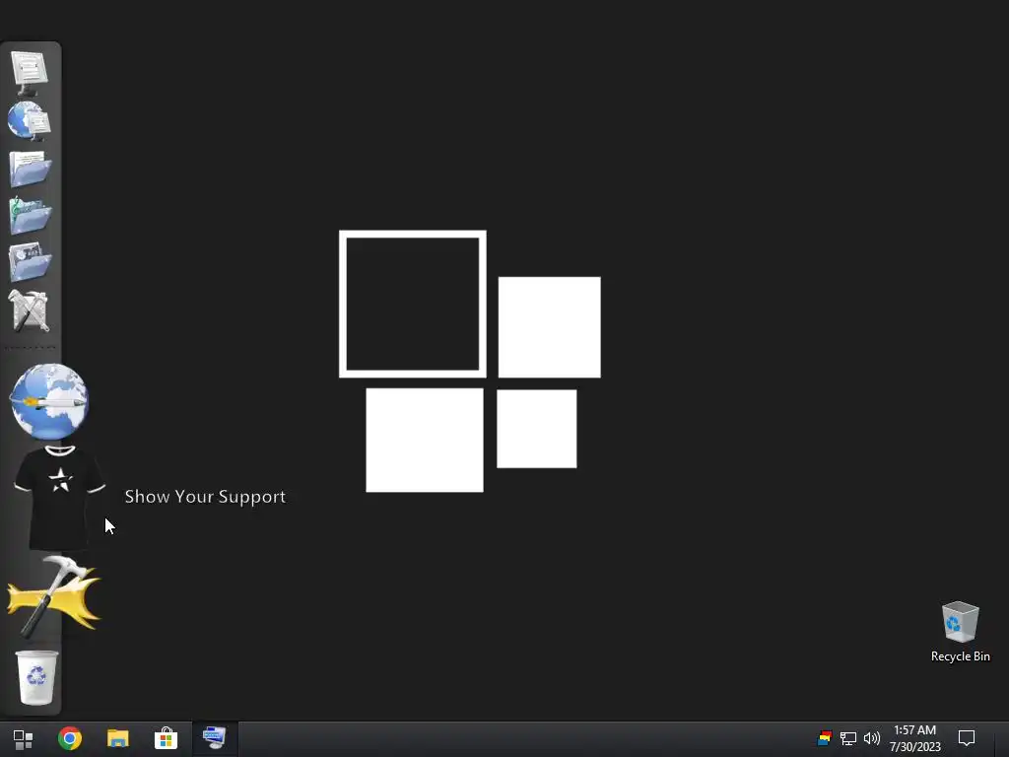Open network status tray icon

pos(848,738)
